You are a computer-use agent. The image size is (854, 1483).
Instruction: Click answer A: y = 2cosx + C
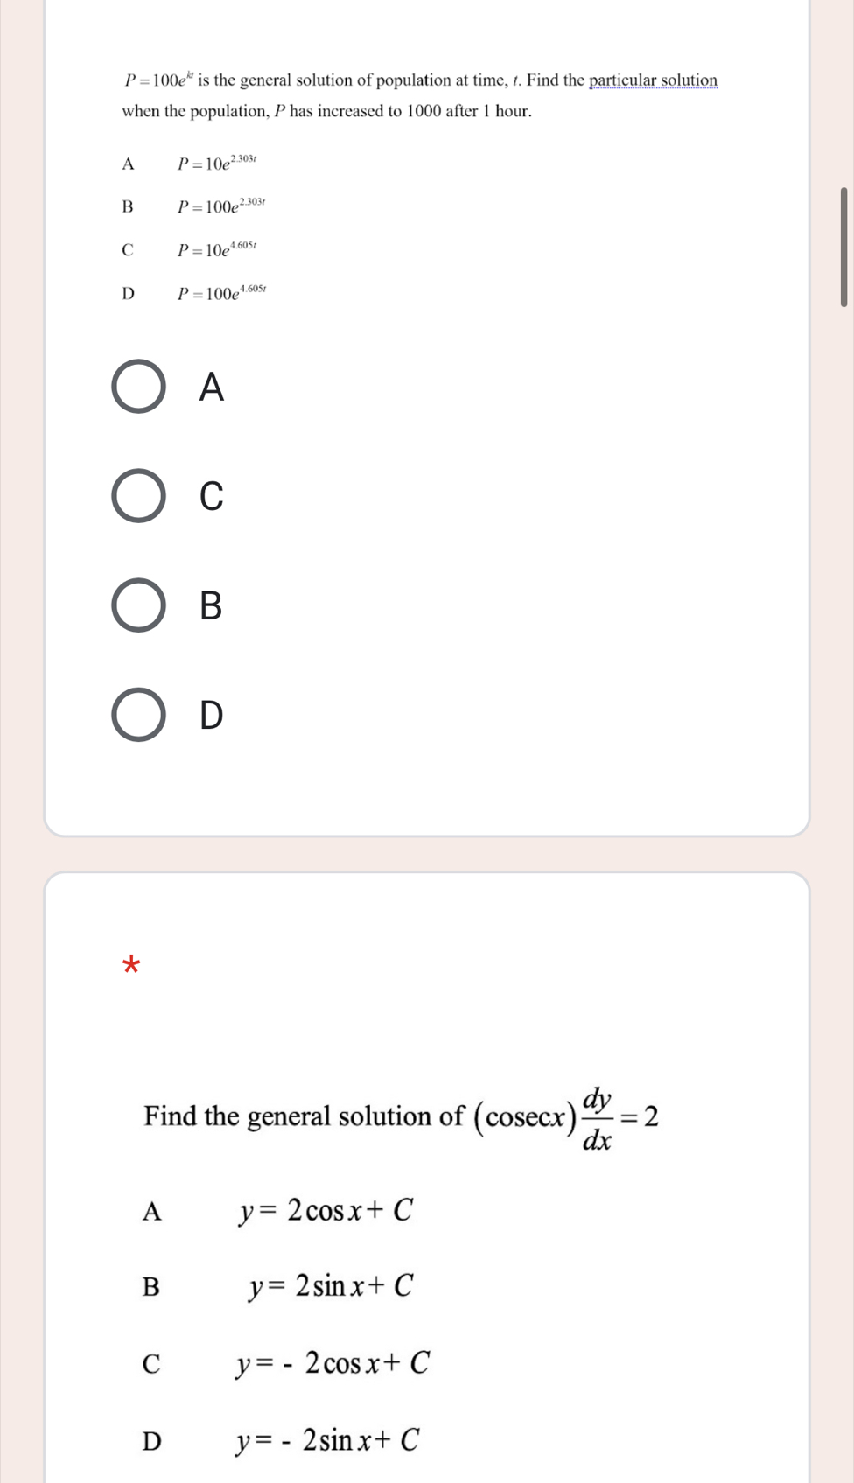click(x=326, y=1212)
